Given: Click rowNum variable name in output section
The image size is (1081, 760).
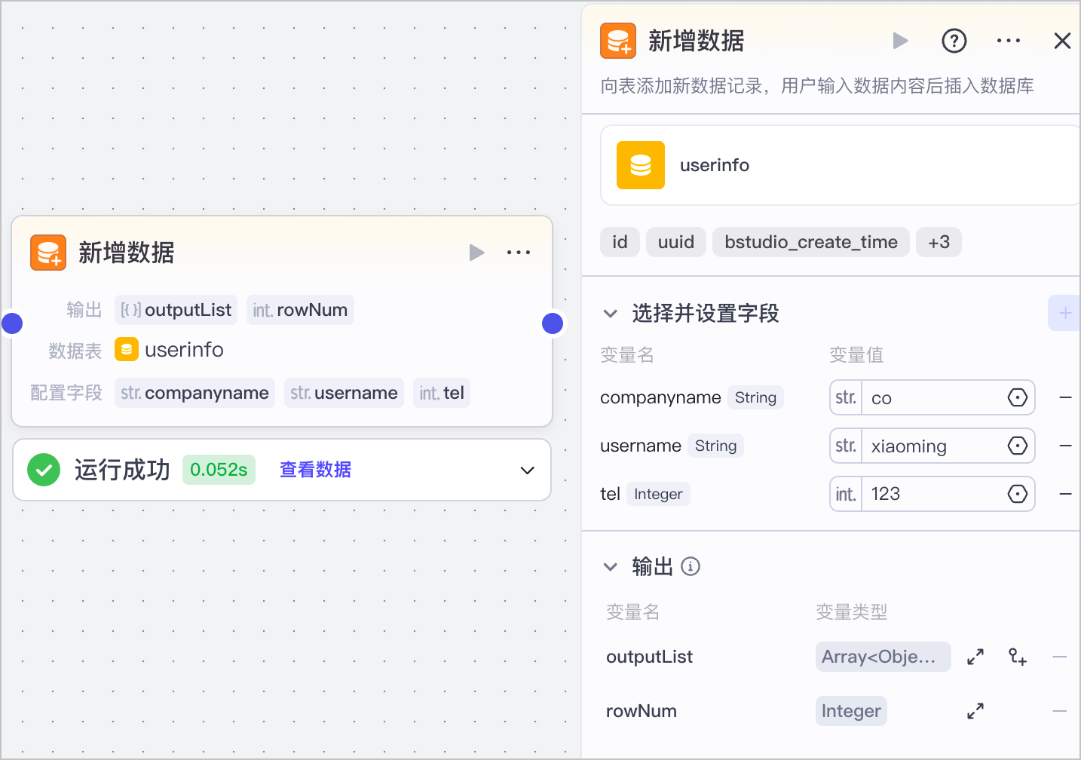Looking at the screenshot, I should click(642, 711).
